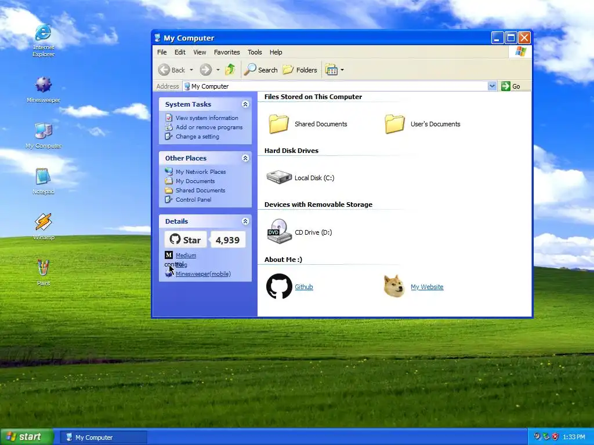This screenshot has width=594, height=445.
Task: Click the My Computer title bar icon
Action: pos(157,38)
